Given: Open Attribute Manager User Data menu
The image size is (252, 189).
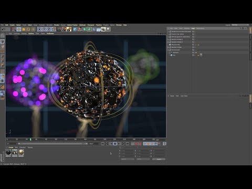Looking at the screenshot, I should 184,96.
